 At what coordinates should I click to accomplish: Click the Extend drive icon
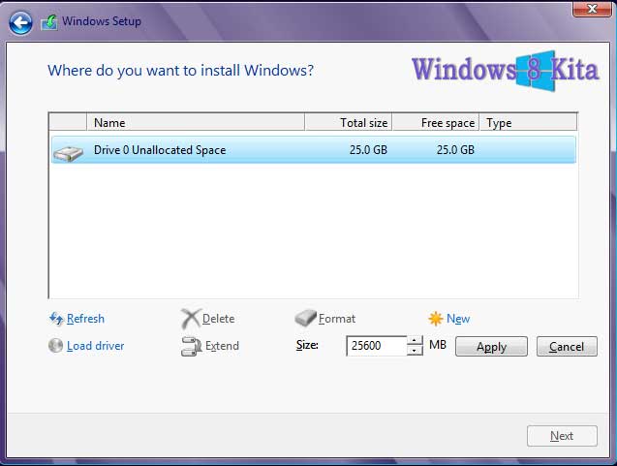click(191, 347)
